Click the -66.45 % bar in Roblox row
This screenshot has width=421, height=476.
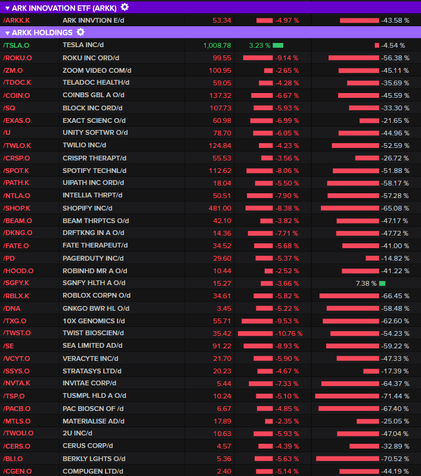[x=349, y=296]
